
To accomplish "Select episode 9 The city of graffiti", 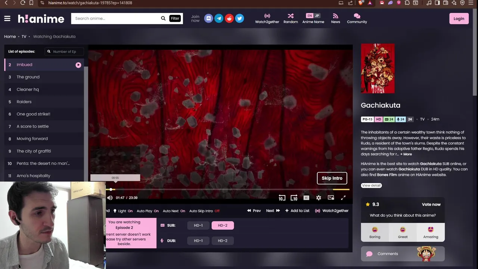I will [x=44, y=151].
